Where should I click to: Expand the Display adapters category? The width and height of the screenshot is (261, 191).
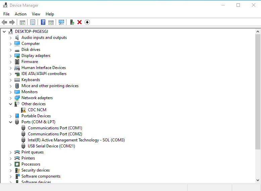pyautogui.click(x=10, y=56)
